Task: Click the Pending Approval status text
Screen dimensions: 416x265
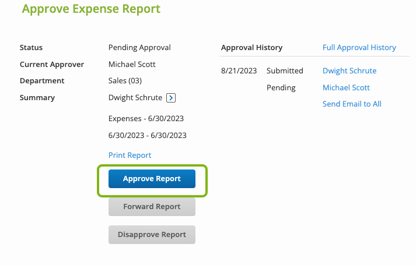Action: 139,48
